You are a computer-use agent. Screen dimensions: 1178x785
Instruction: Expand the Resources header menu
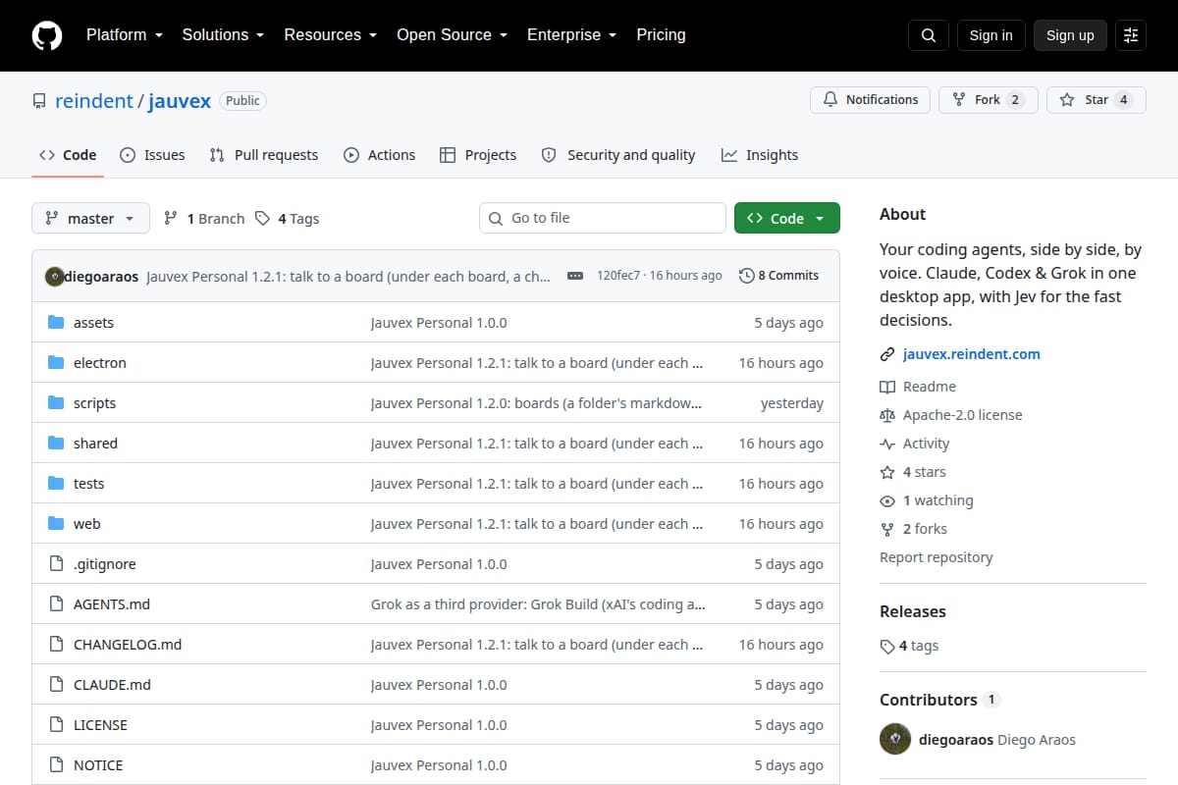pos(331,35)
